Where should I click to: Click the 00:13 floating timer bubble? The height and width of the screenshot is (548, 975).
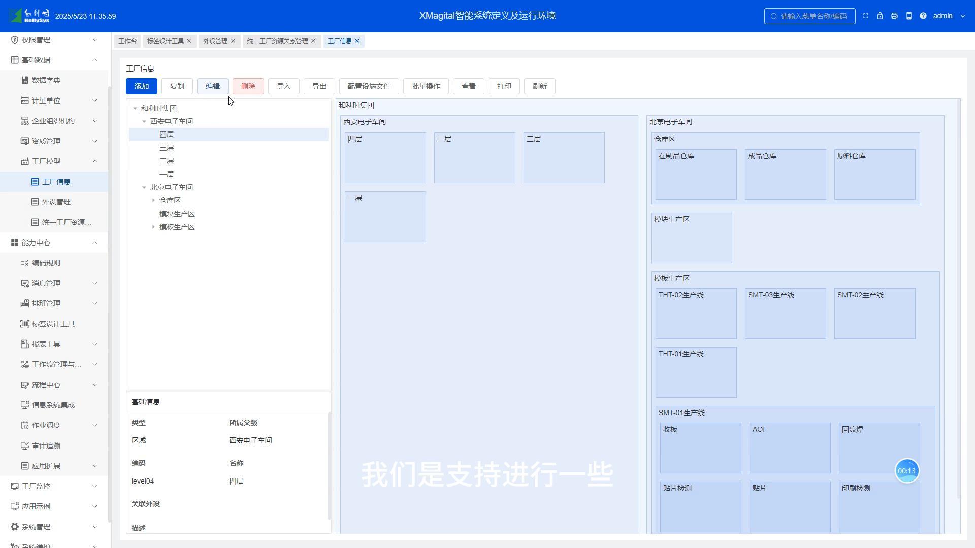click(x=906, y=471)
